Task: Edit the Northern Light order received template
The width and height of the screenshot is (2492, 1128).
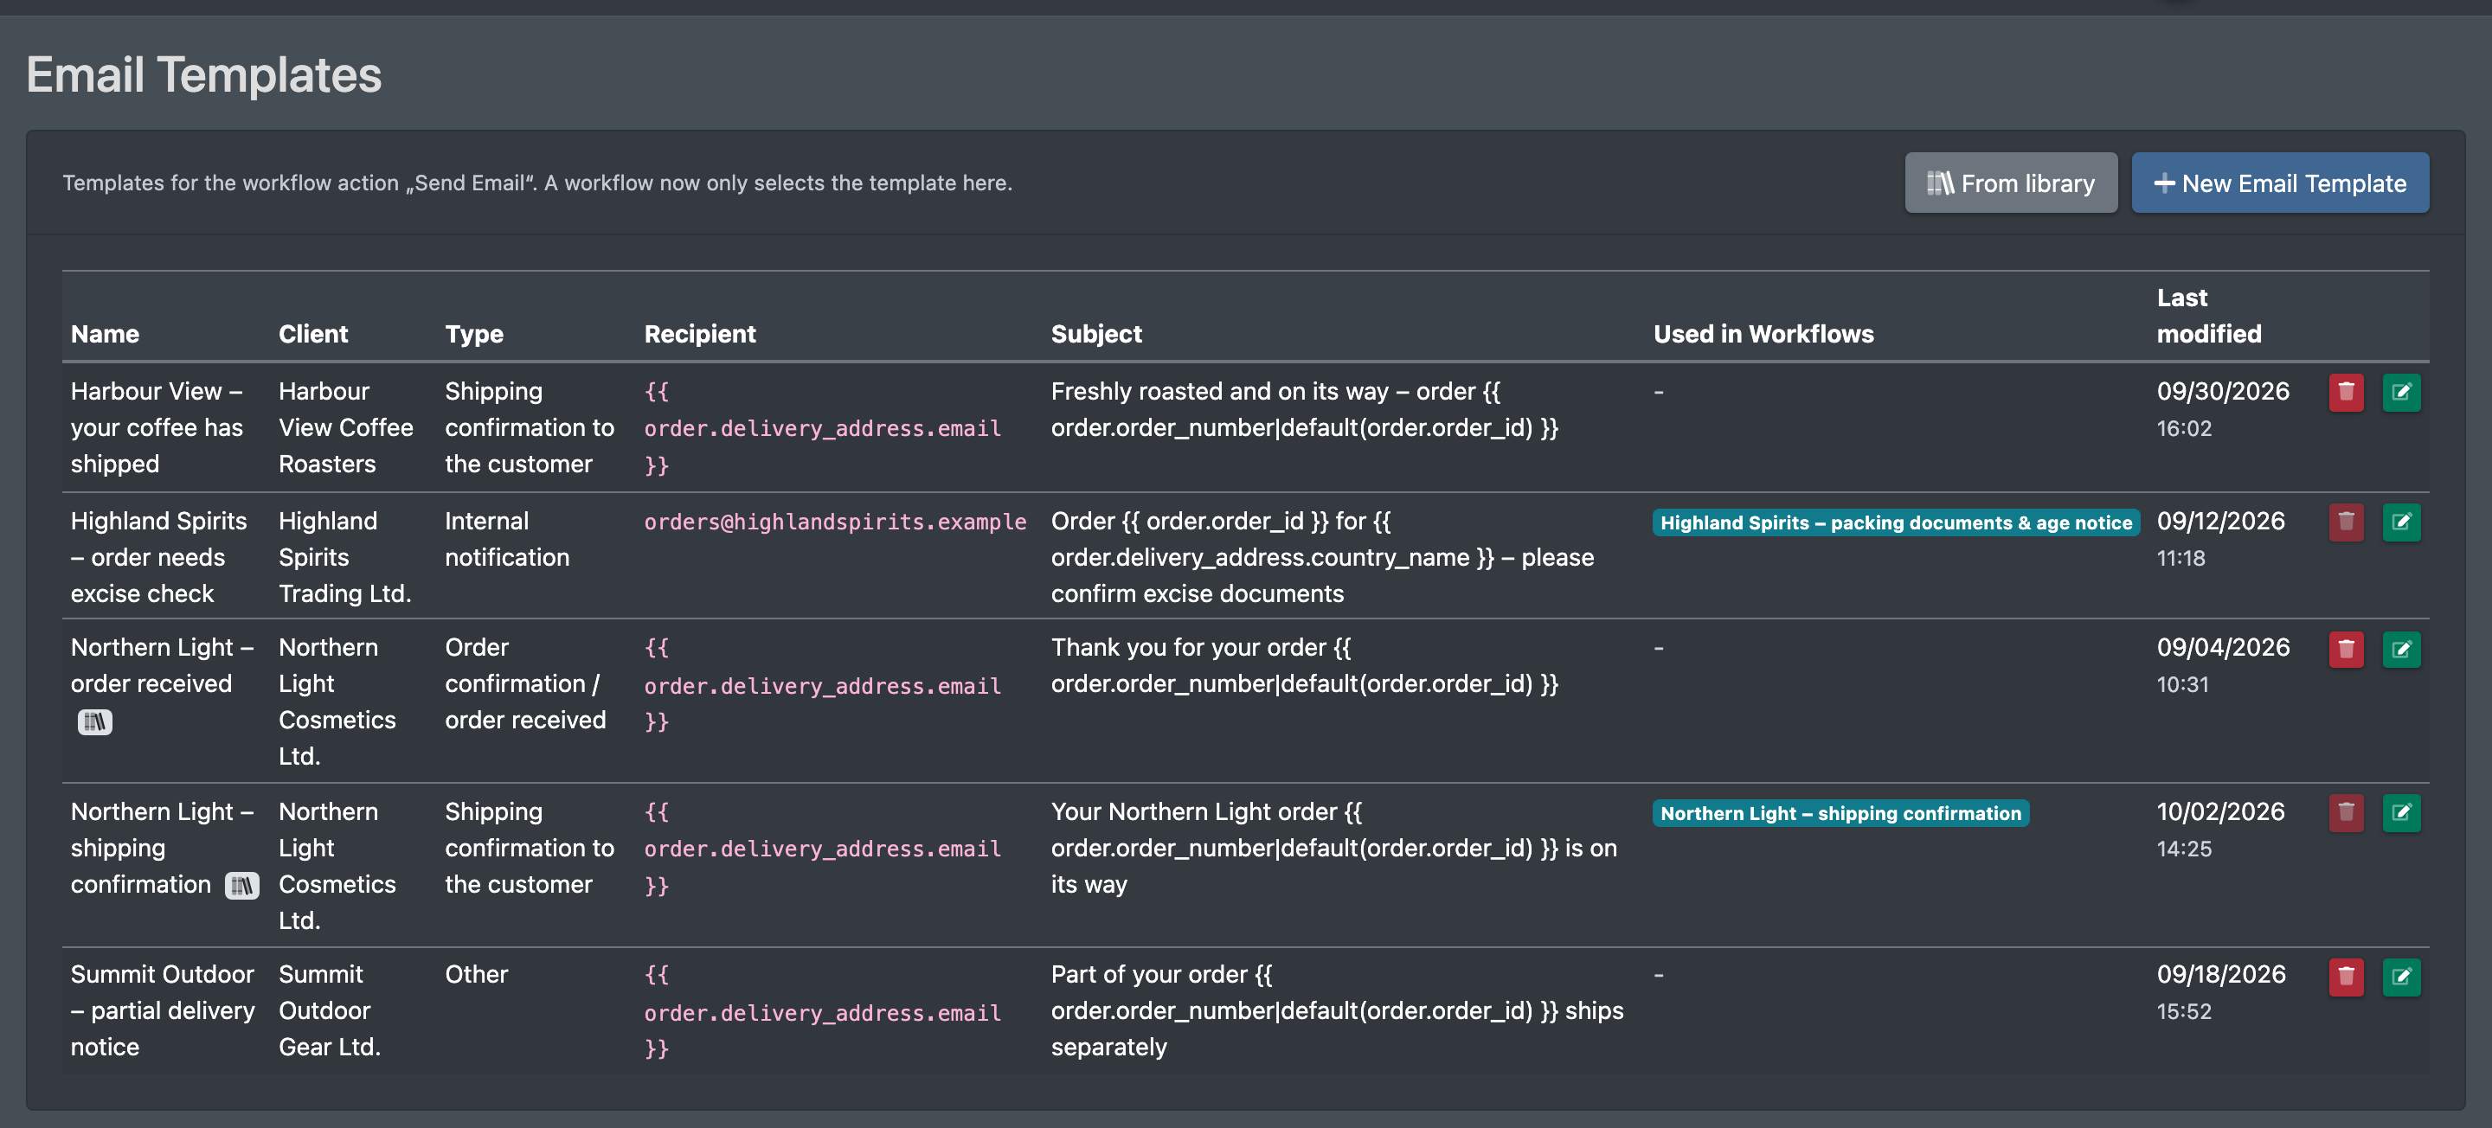Action: click(x=2401, y=649)
